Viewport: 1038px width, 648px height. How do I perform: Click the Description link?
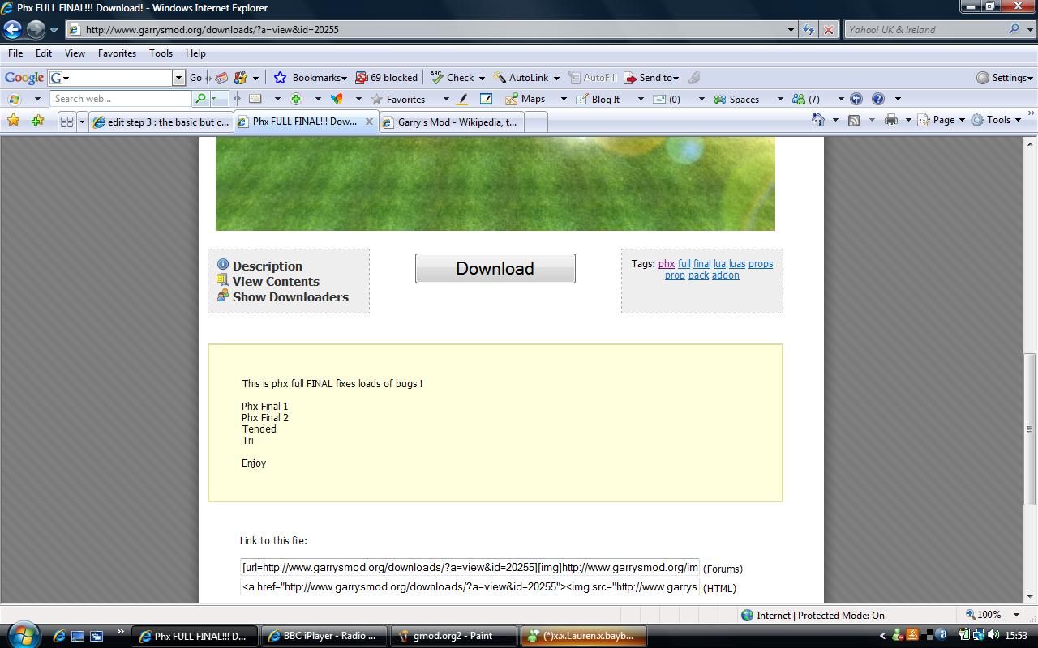pyautogui.click(x=267, y=266)
